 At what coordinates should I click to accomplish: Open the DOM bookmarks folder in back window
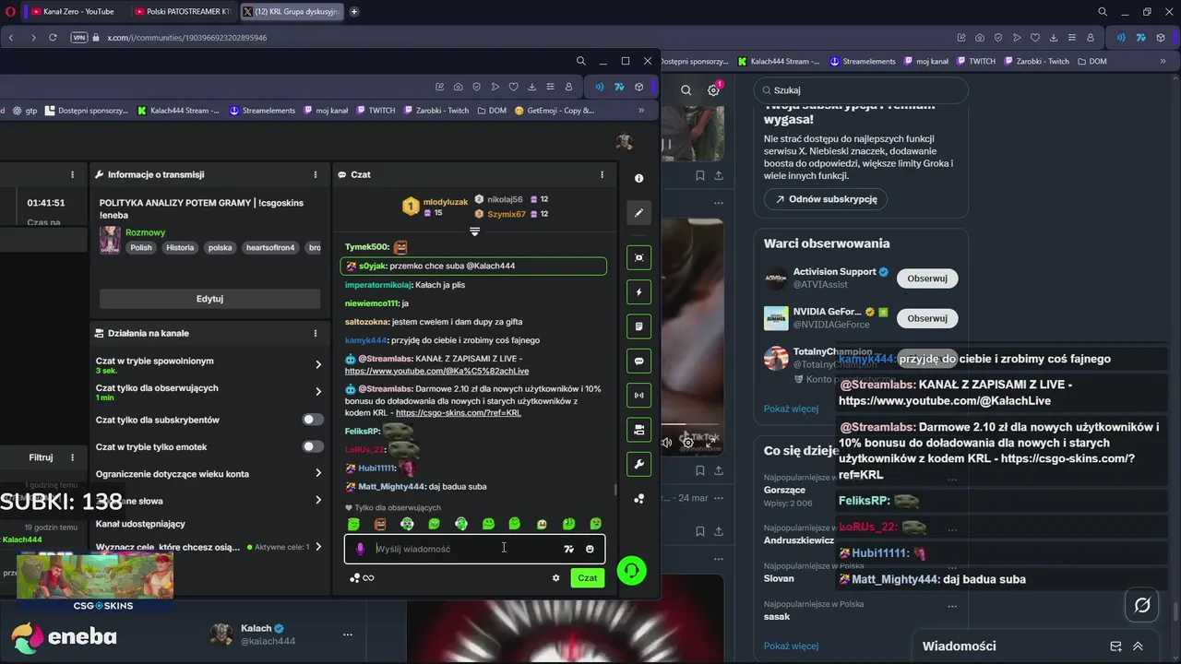[1091, 61]
